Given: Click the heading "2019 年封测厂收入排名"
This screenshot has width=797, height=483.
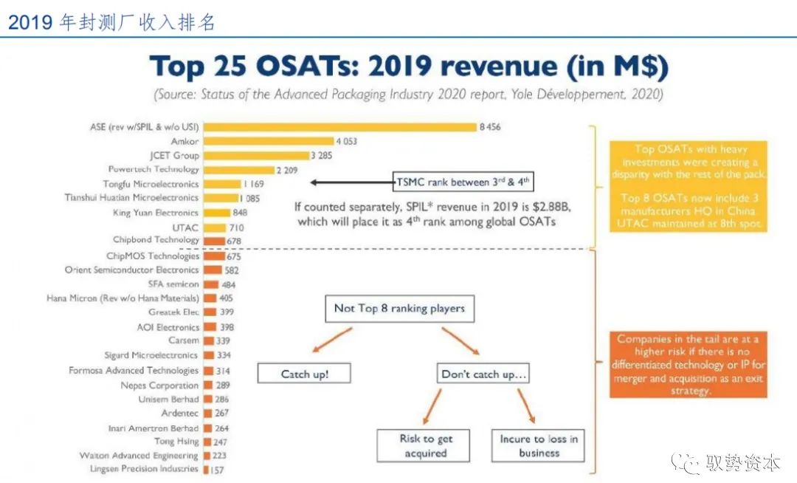Looking at the screenshot, I should pos(112,22).
